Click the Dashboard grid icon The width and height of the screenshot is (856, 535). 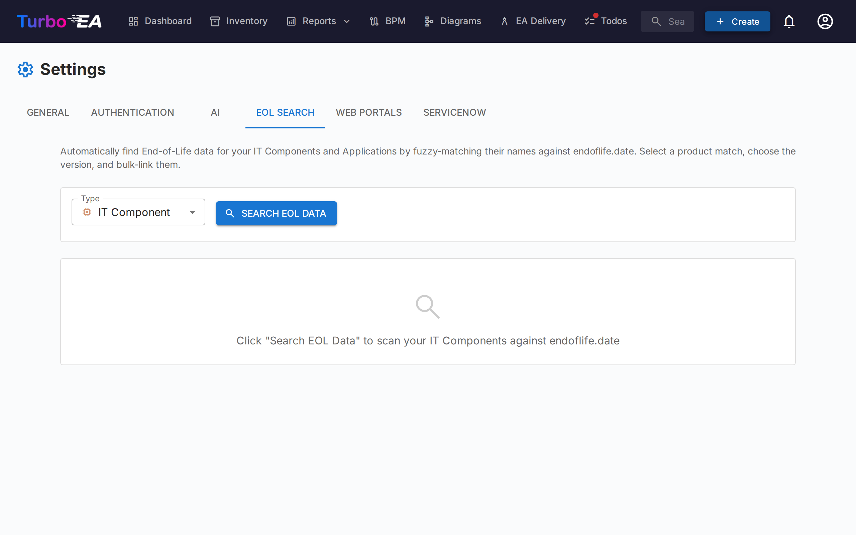[133, 21]
